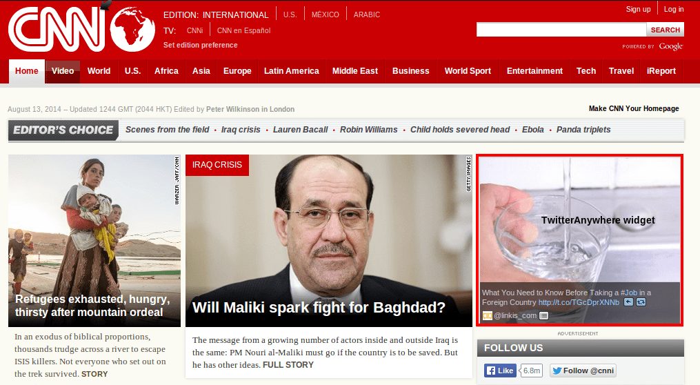
Task: Click the CNN logo
Action: pyautogui.click(x=57, y=29)
